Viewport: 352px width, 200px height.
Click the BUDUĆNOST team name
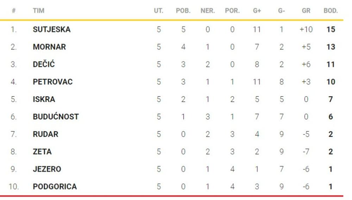[x=56, y=117]
